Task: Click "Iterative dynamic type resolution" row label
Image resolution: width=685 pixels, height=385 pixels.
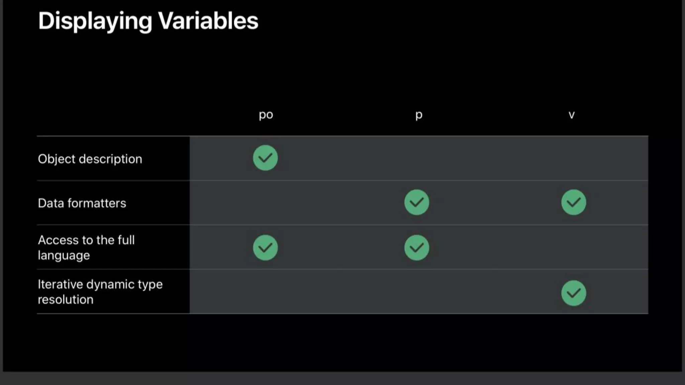Action: [x=100, y=292]
